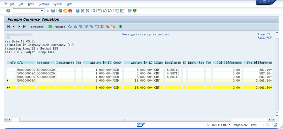Click inside the command input field
The image size is (283, 129).
[27, 11]
